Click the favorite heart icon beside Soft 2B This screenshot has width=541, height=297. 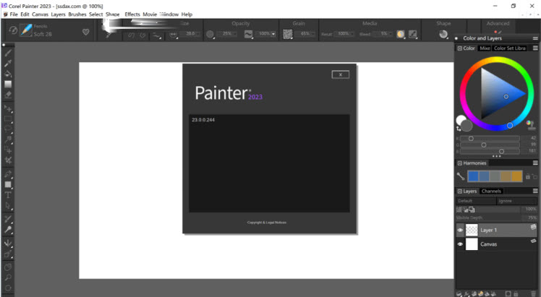click(85, 32)
